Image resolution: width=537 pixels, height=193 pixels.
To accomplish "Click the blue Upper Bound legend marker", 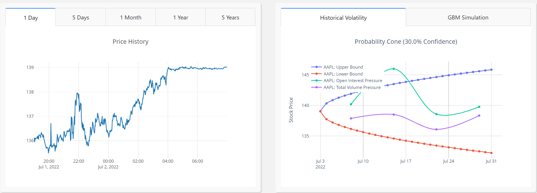I will (317, 67).
